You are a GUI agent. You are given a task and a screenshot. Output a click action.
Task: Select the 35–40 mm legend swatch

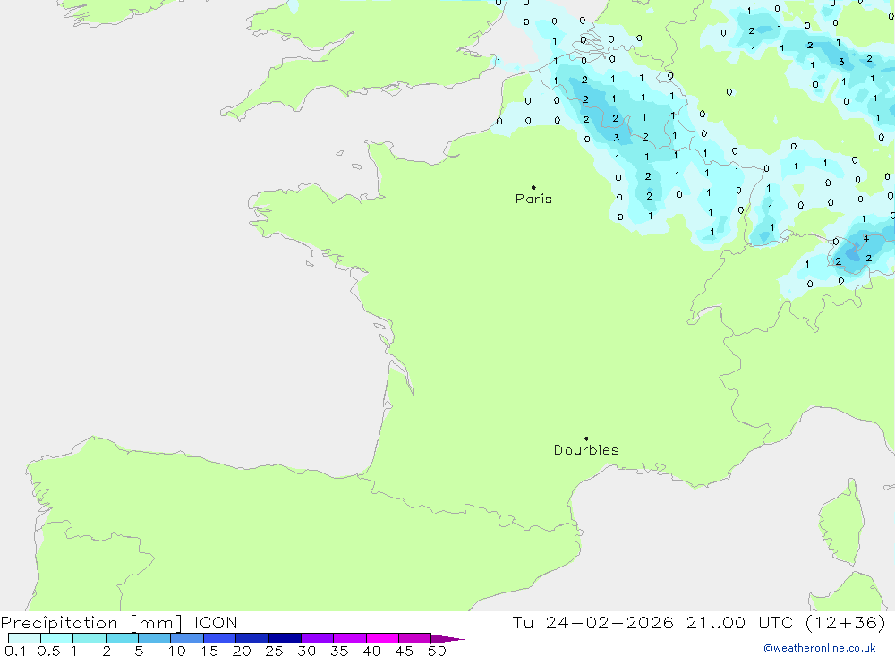tap(349, 638)
